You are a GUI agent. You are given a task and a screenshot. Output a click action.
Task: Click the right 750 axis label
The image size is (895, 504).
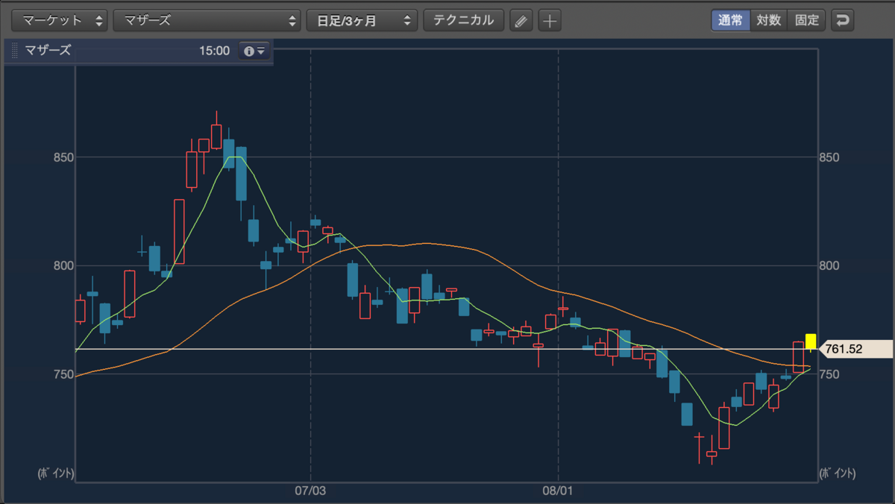coord(829,374)
